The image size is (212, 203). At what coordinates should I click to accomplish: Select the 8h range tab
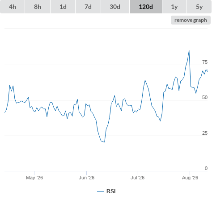click(x=38, y=7)
